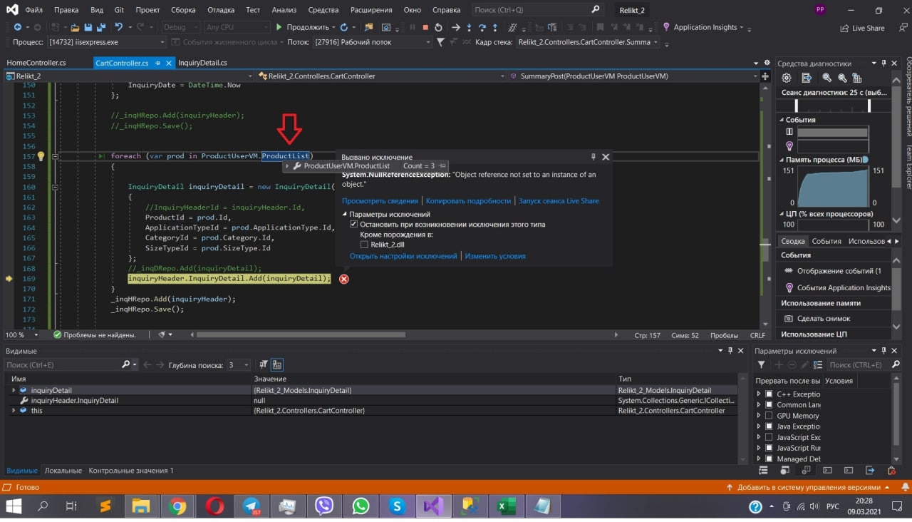
Task: Toggle the Relikt_2.dll checkbox
Action: click(x=364, y=245)
